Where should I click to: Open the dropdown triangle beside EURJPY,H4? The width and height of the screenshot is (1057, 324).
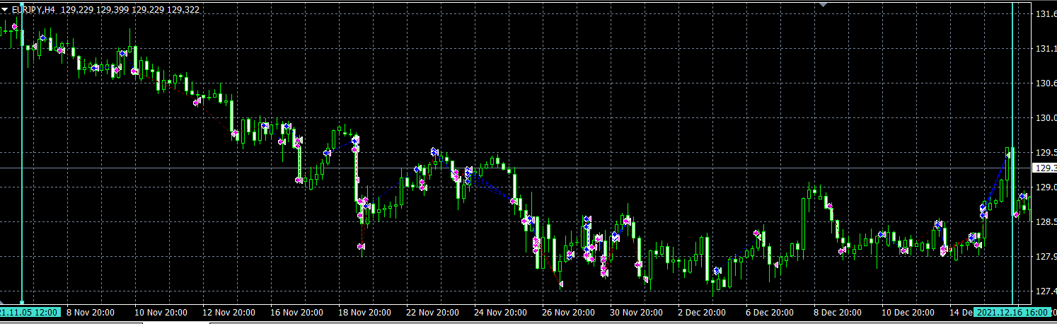(6, 9)
